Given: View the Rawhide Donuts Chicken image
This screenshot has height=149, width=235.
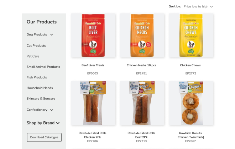Looking at the screenshot, I should 191,103.
